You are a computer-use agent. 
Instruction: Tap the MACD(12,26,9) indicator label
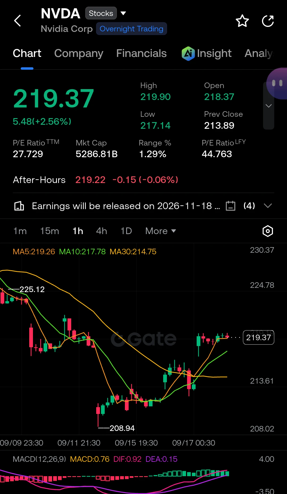point(39,459)
